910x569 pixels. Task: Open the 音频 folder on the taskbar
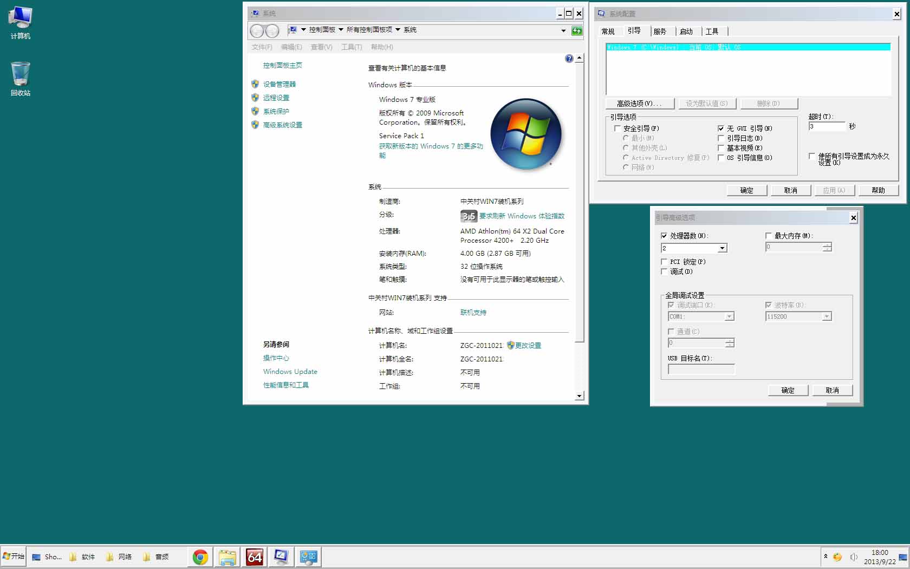click(156, 557)
